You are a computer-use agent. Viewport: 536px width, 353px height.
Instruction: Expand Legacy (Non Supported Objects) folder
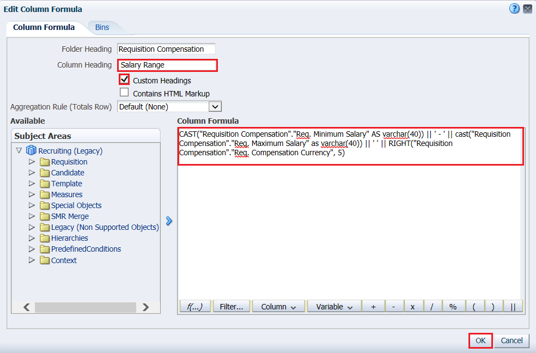tap(32, 227)
